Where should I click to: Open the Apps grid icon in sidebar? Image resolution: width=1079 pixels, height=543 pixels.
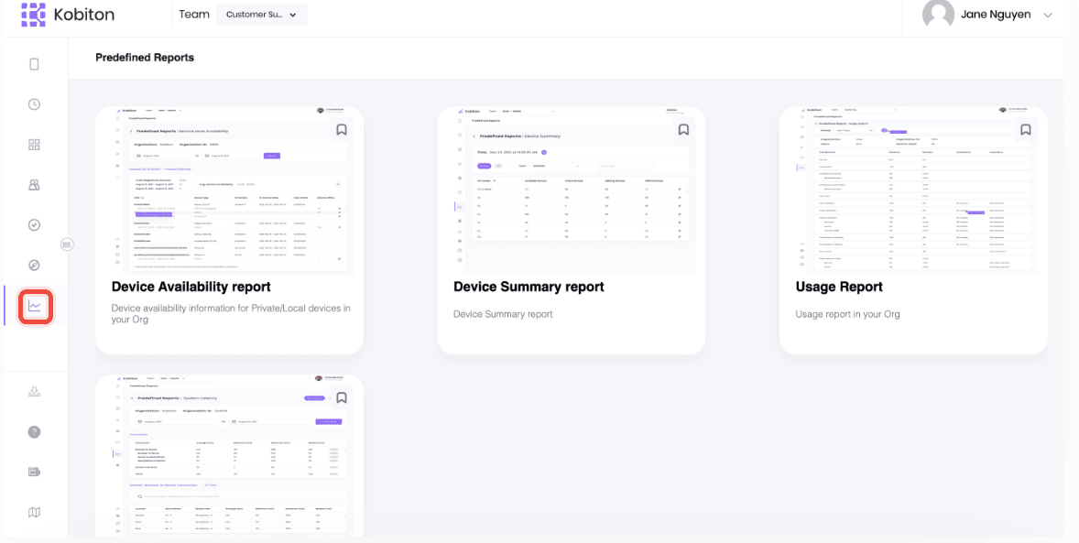coord(34,144)
